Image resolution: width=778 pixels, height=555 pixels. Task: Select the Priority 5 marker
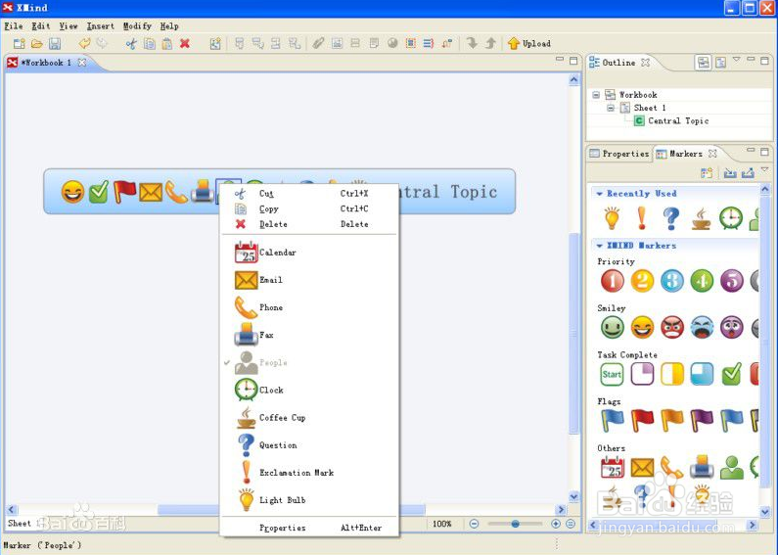[x=731, y=281]
